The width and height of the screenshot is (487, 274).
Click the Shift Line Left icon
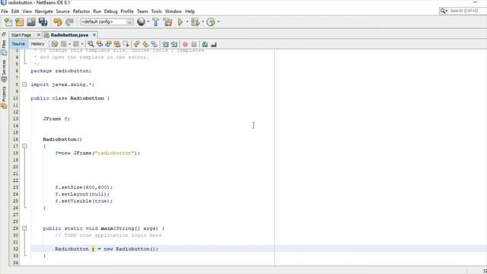coord(166,44)
